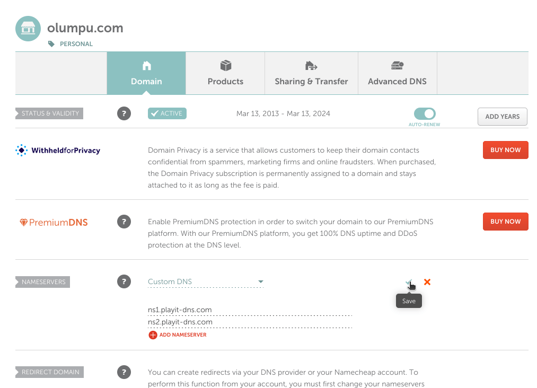Click the Add Years button
Screen dimensions: 537x388
tap(502, 116)
